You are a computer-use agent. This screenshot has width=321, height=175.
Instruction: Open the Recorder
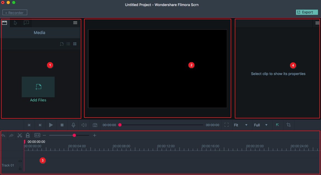point(15,13)
